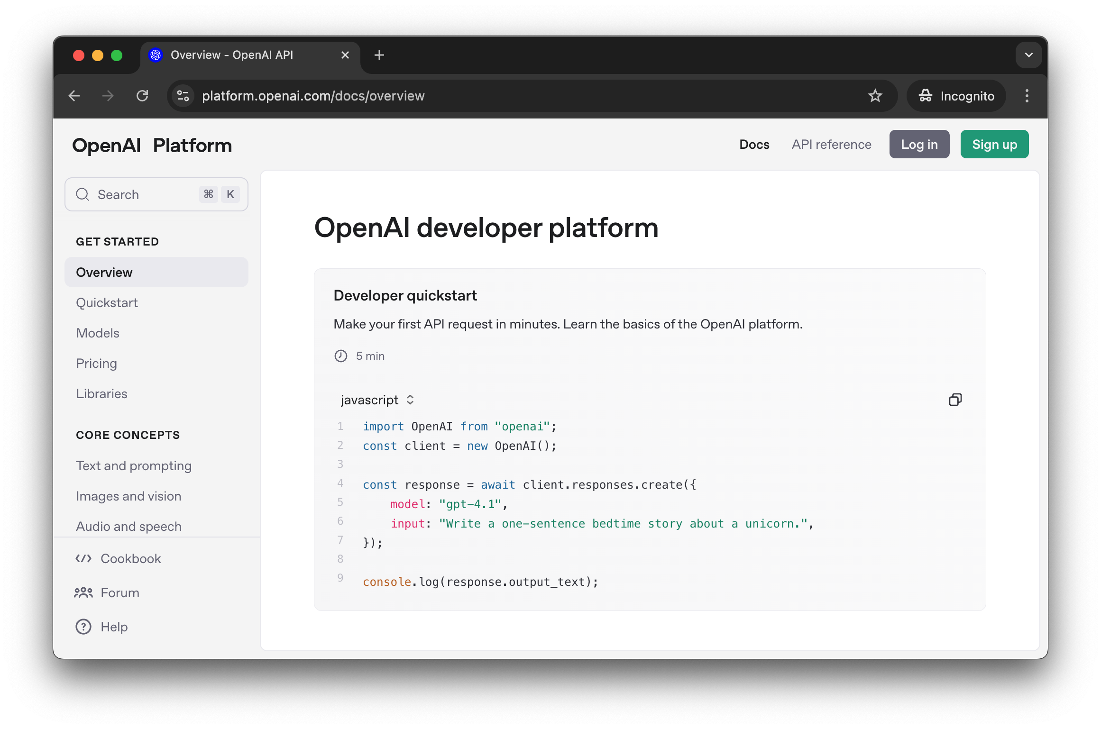Expand the tab search dropdown arrow
The image size is (1101, 729).
point(1028,55)
